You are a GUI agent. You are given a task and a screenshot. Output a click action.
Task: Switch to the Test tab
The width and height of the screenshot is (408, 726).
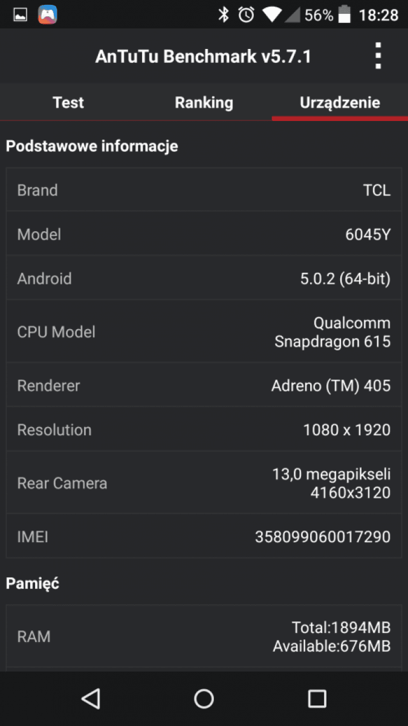click(x=68, y=102)
